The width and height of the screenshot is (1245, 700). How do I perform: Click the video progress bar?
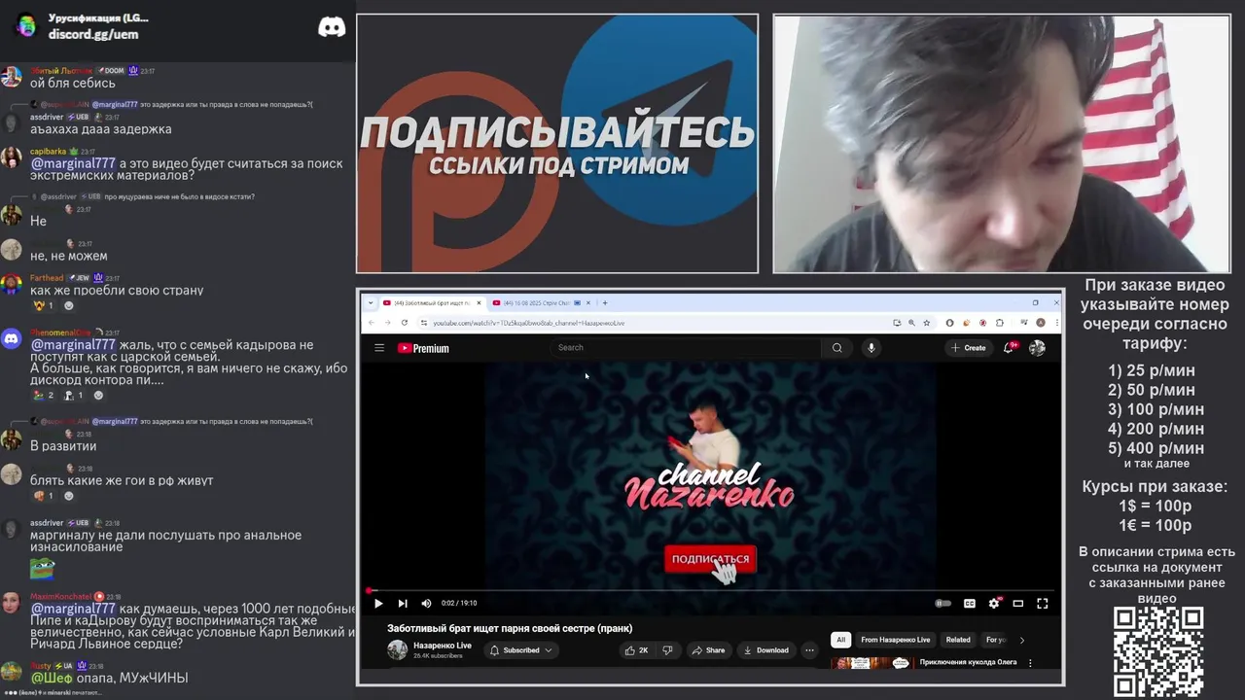tap(711, 590)
